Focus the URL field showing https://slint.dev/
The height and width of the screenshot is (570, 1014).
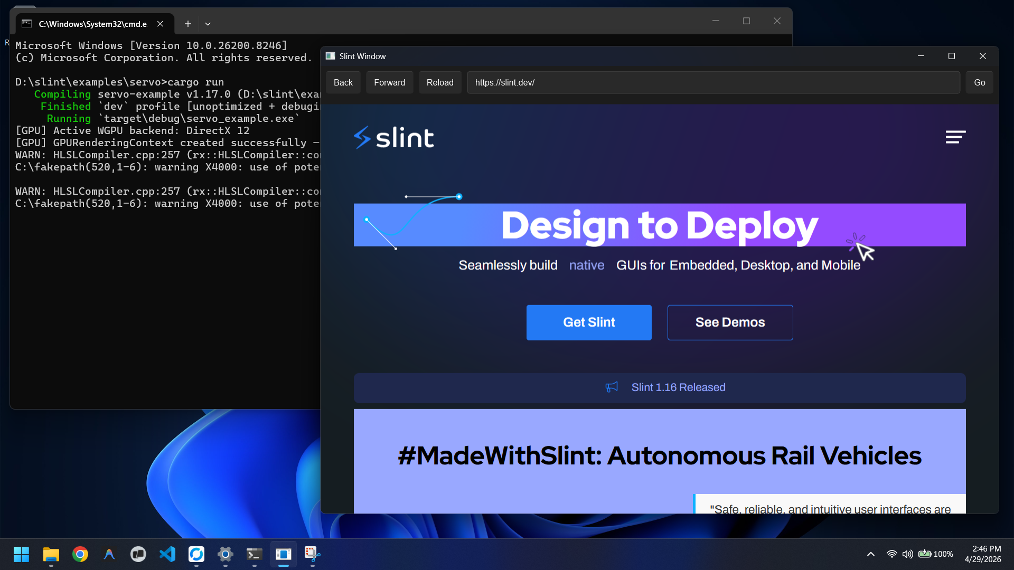(x=713, y=82)
